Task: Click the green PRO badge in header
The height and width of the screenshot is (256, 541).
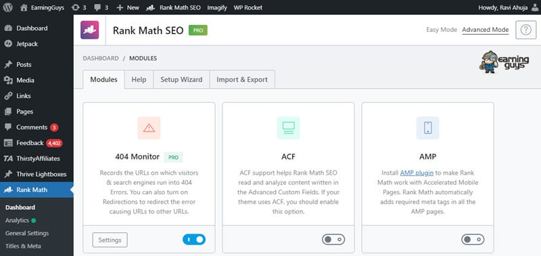Action: [x=198, y=30]
